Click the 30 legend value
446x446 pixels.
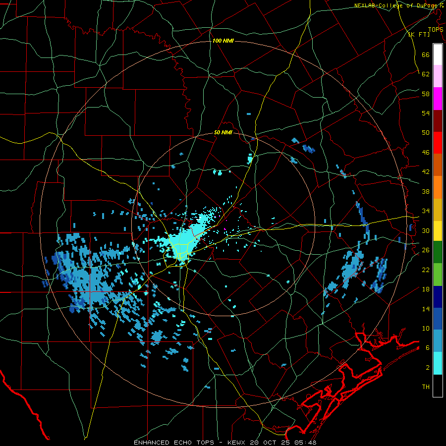tap(426, 230)
